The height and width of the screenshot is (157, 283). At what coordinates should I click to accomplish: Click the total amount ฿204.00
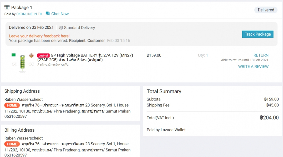pyautogui.click(x=269, y=118)
